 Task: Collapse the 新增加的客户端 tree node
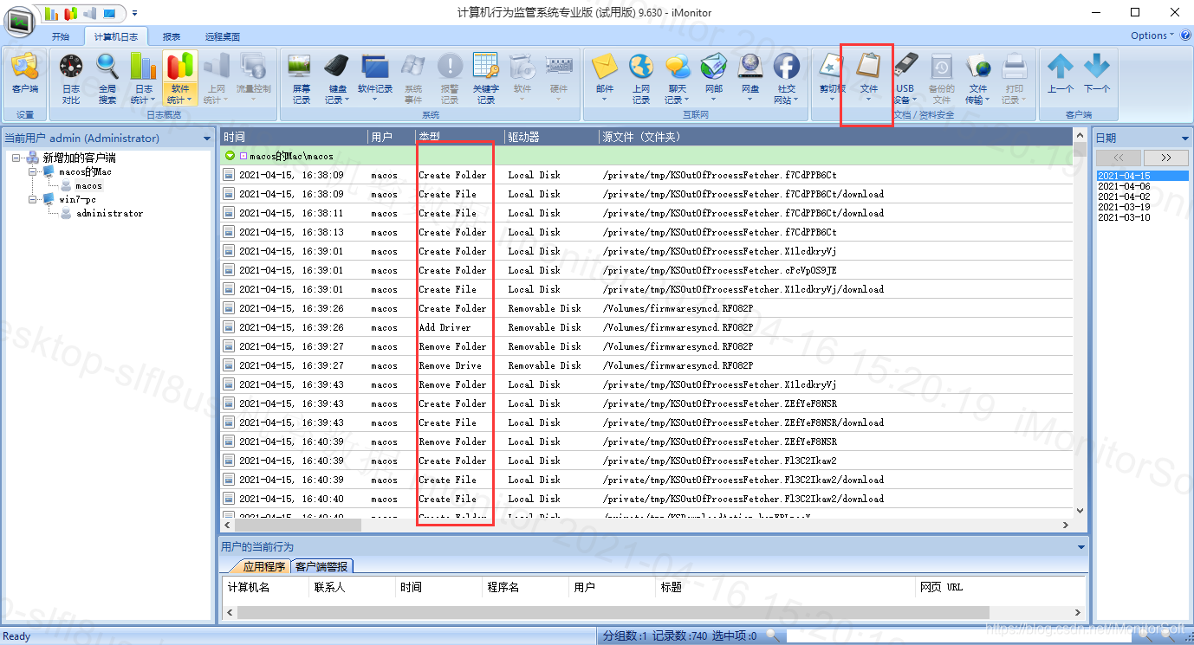pyautogui.click(x=17, y=158)
